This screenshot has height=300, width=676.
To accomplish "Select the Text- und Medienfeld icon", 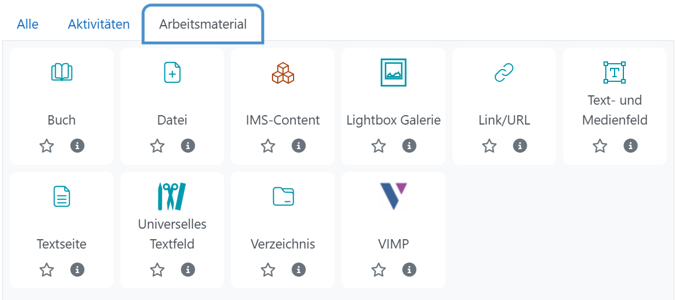I will [x=614, y=73].
